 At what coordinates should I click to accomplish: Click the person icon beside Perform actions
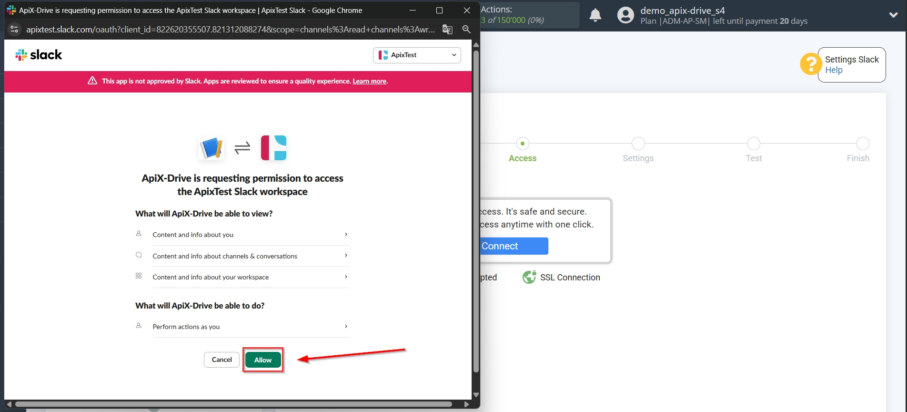tap(139, 326)
